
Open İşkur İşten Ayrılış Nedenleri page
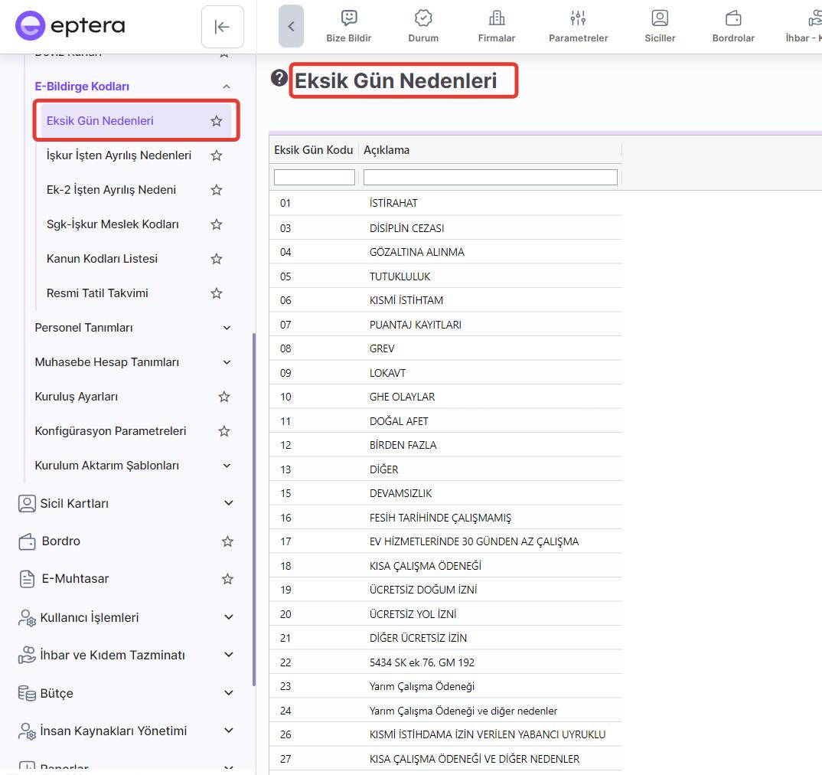tap(119, 155)
